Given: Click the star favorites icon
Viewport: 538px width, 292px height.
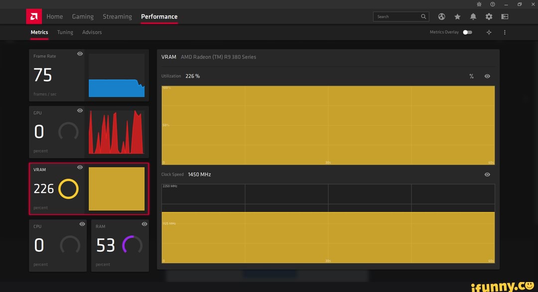Looking at the screenshot, I should click(457, 16).
